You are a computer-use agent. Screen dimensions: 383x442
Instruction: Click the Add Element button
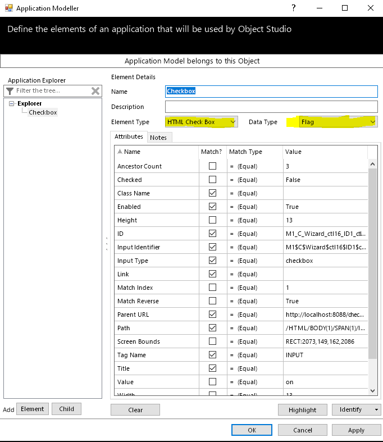[33, 409]
